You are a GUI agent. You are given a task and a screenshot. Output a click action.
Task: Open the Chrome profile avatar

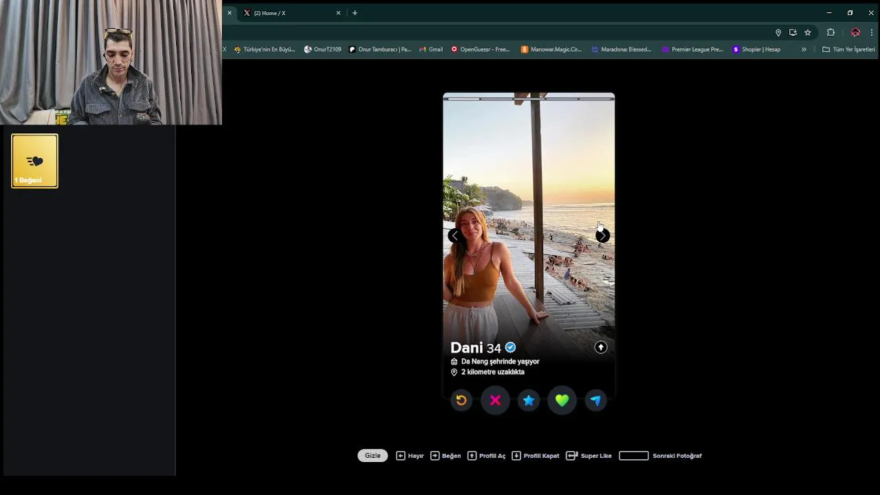[x=855, y=32]
